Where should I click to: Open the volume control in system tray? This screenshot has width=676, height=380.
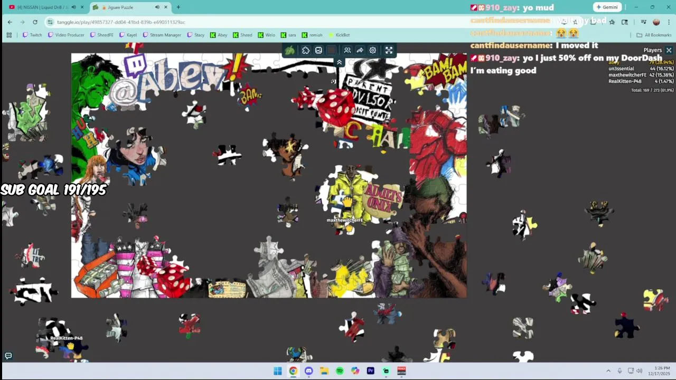[x=640, y=371]
